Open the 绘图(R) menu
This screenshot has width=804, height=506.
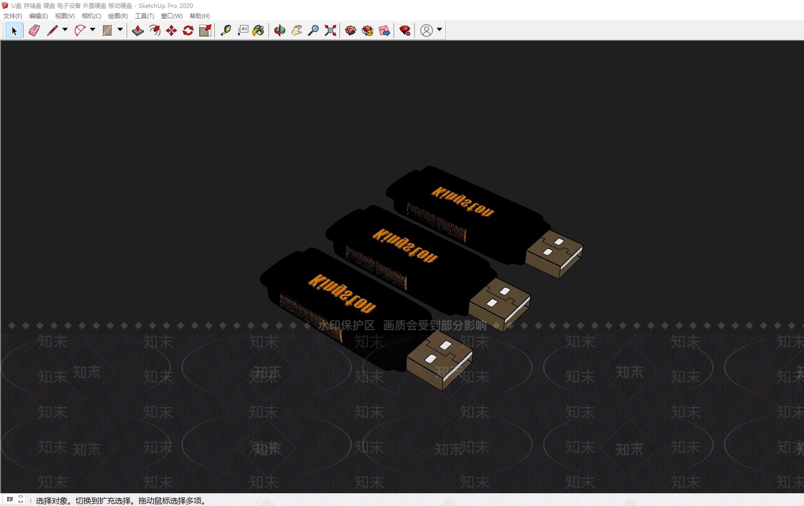[x=118, y=16]
